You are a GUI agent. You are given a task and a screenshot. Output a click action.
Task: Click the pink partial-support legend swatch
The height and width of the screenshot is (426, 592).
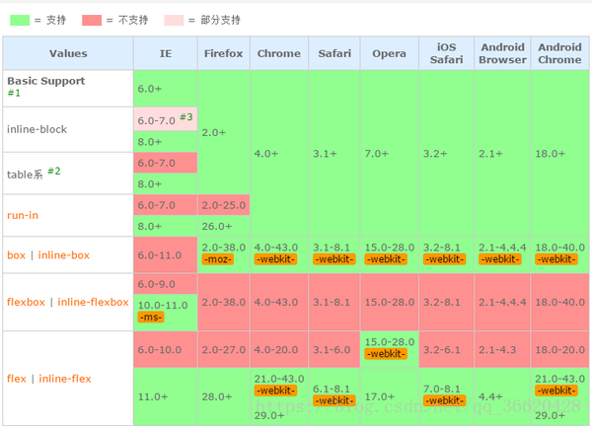click(174, 21)
